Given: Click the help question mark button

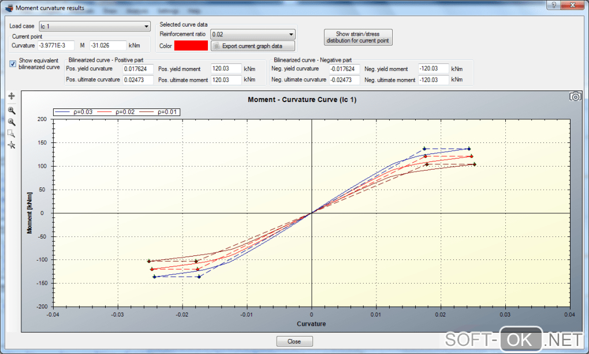Looking at the screenshot, I should pos(554,6).
